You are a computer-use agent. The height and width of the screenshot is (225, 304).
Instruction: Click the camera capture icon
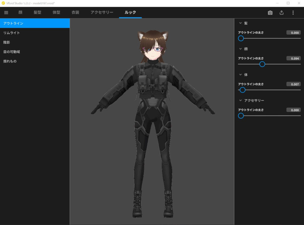[270, 12]
